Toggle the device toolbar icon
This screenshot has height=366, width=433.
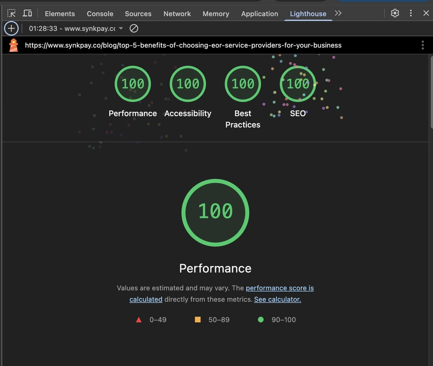[x=27, y=14]
